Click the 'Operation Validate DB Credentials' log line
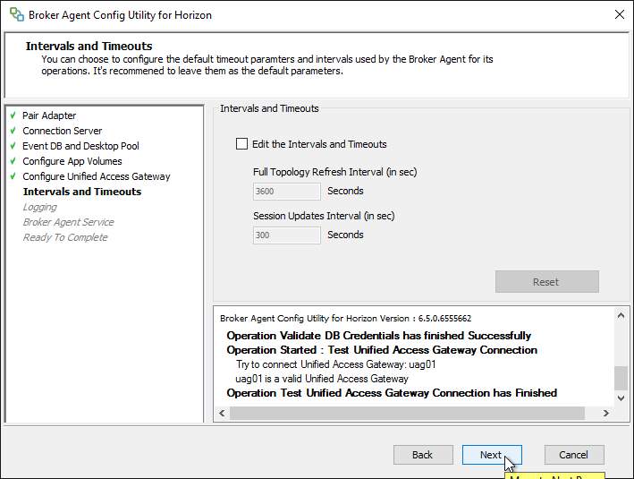 [379, 336]
